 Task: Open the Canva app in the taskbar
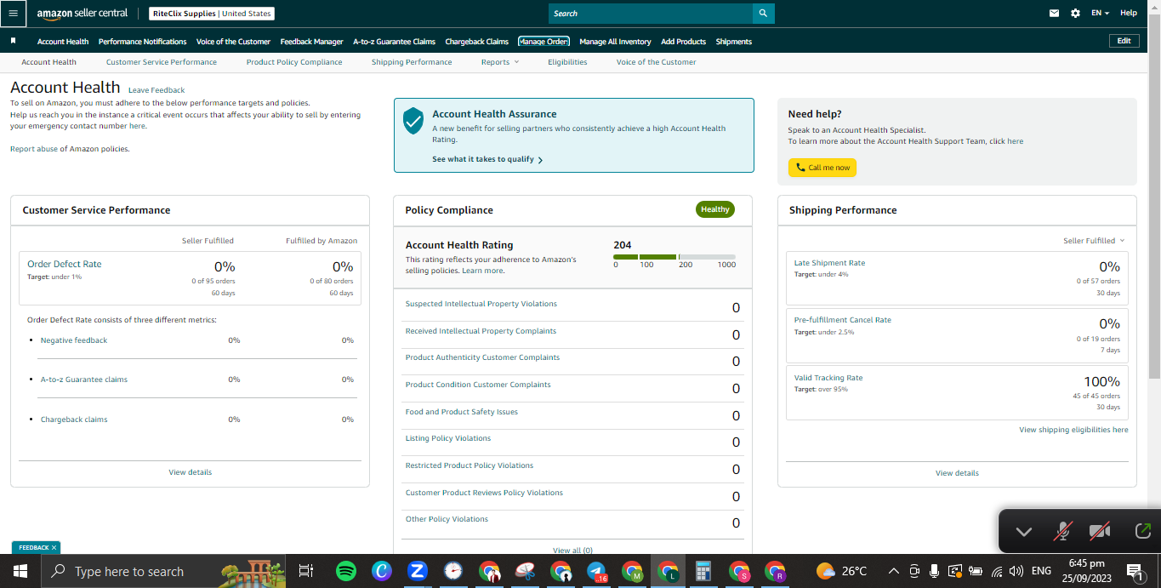381,571
